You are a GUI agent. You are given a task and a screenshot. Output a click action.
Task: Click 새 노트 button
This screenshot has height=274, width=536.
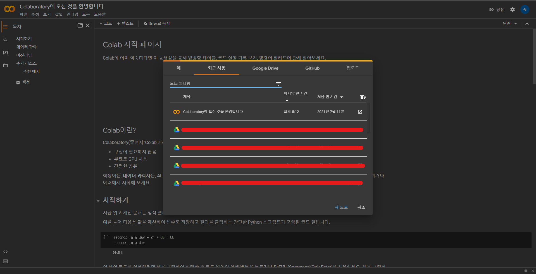[x=341, y=207]
